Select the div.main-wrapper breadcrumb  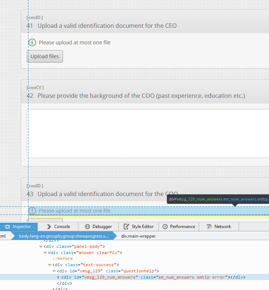tap(138, 236)
